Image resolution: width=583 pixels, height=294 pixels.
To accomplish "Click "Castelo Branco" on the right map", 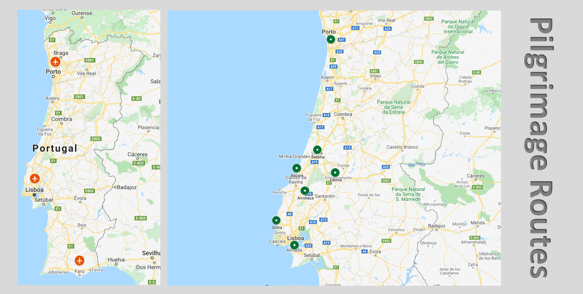I will [x=402, y=147].
